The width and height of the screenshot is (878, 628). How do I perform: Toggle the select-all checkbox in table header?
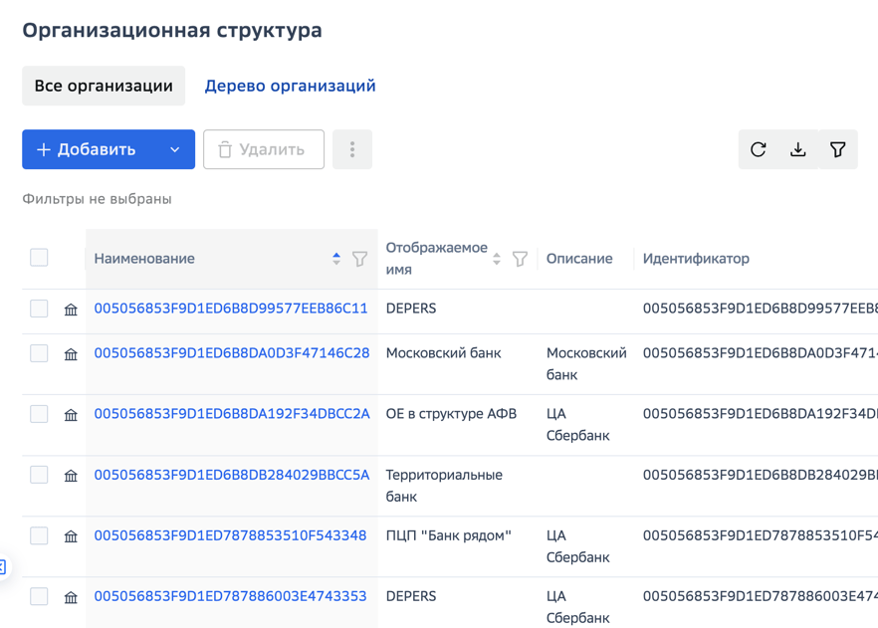coord(39,258)
